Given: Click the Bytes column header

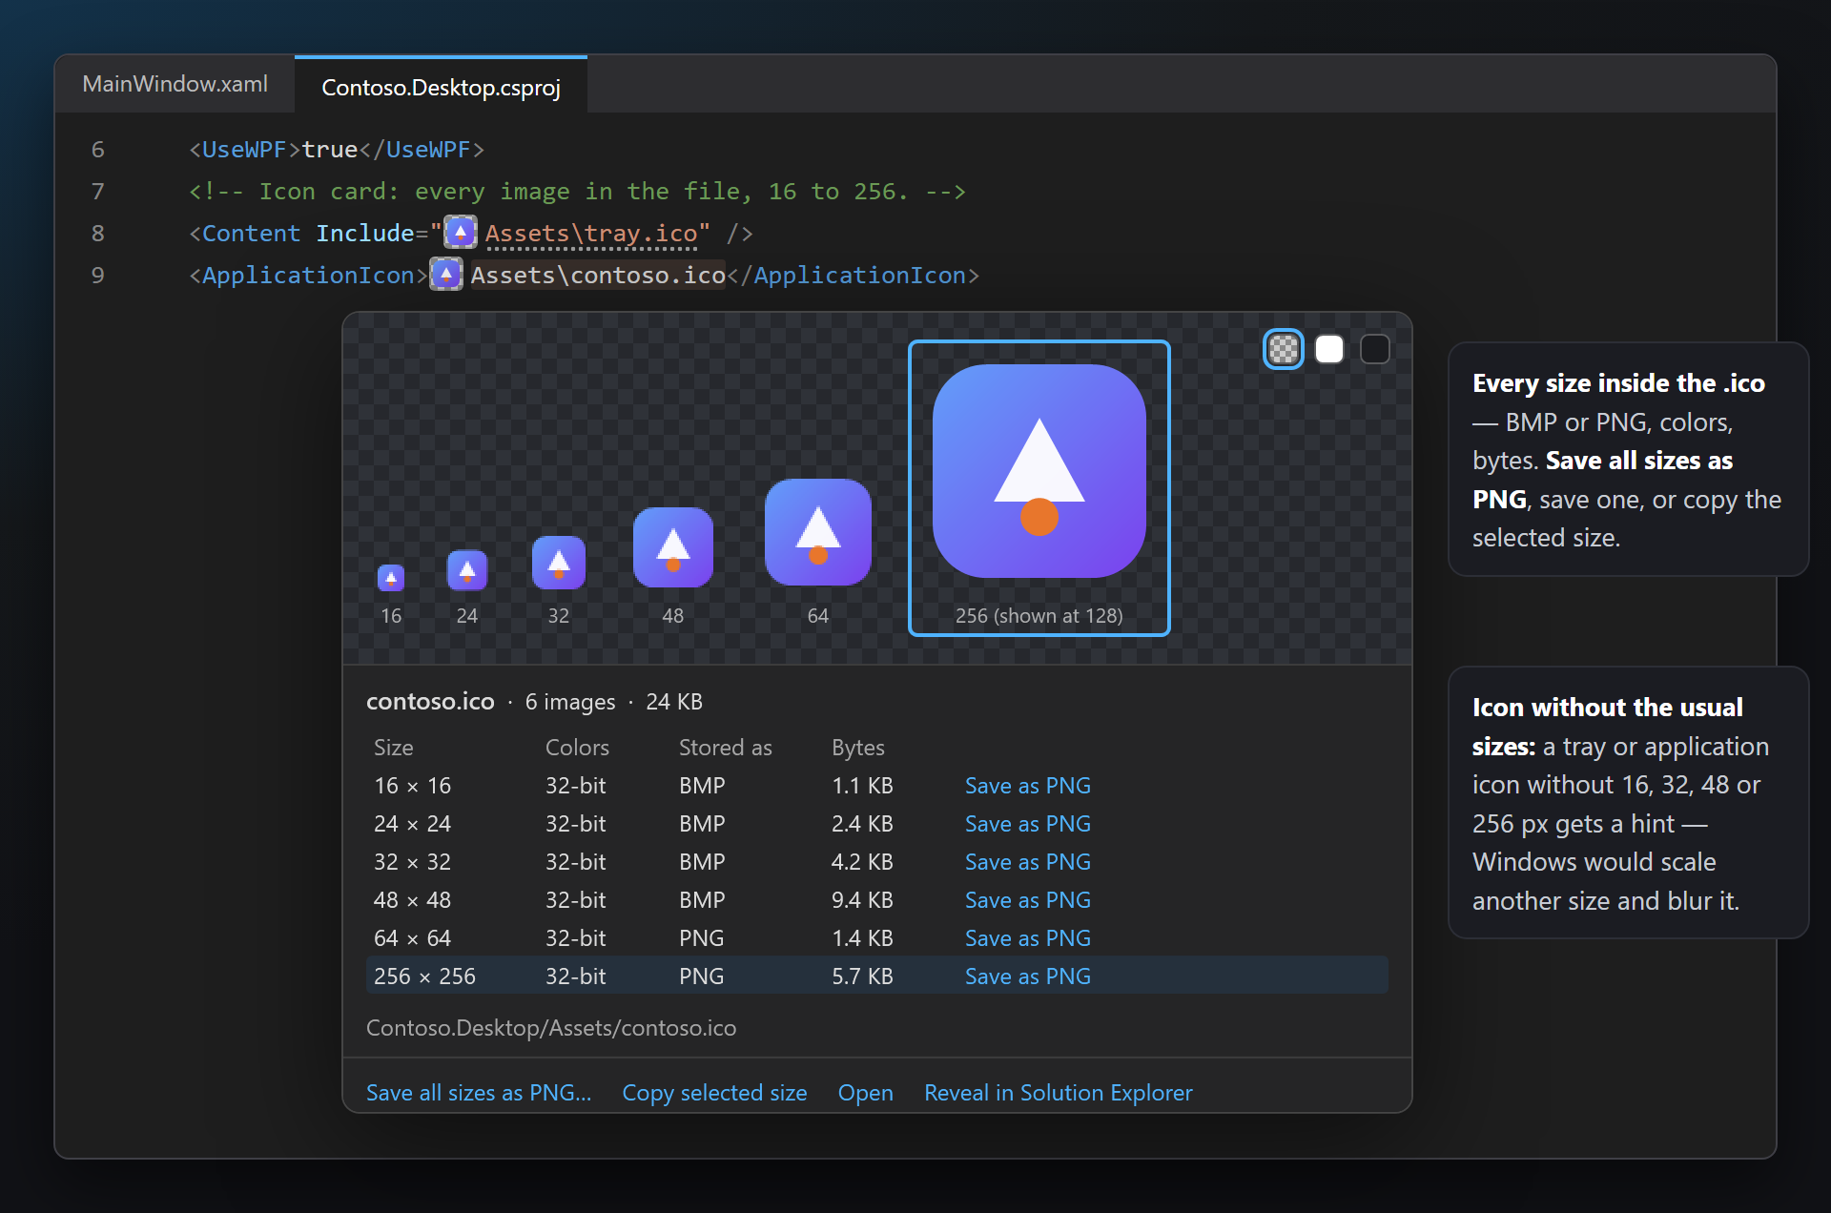Looking at the screenshot, I should [x=857, y=748].
